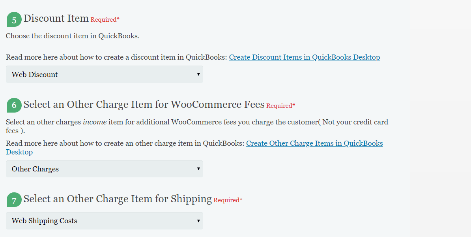Screen dimensions: 471x237
Task: Click the Required label beside WooCommerce Fees
Action: click(x=280, y=105)
